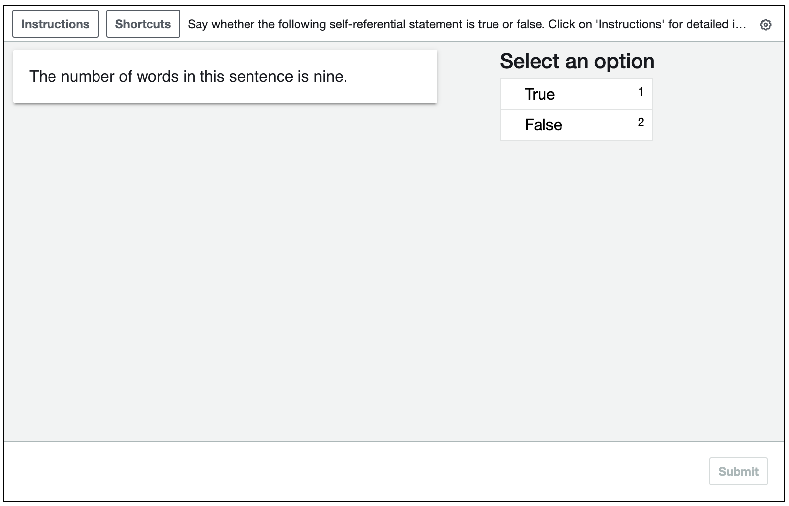Click the empty gray area below the statement
Viewport: 789px width, 506px height.
click(223, 272)
